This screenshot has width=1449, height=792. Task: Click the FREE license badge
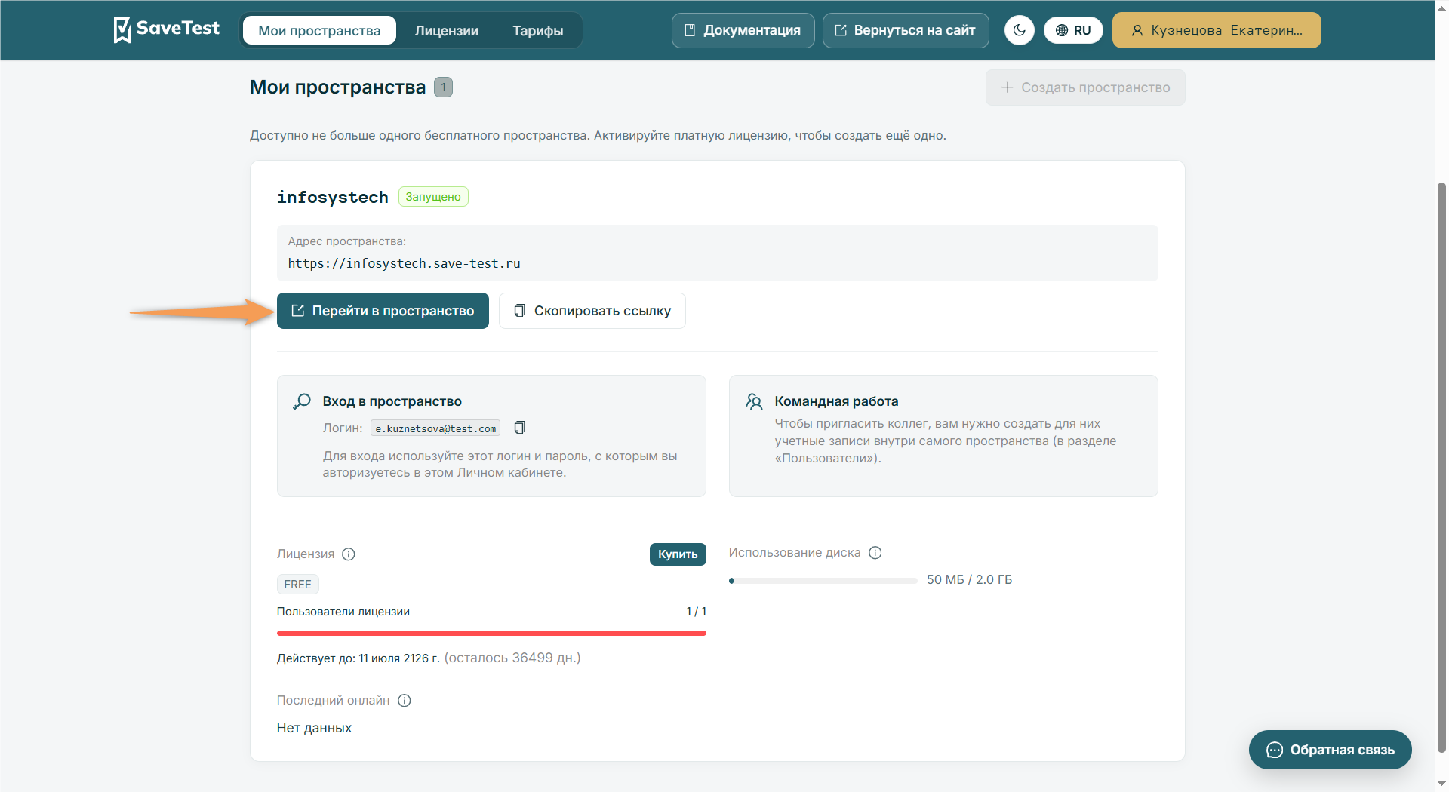click(298, 585)
